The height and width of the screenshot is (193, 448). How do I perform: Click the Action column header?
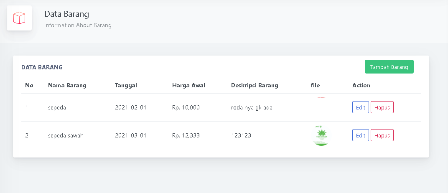(361, 85)
